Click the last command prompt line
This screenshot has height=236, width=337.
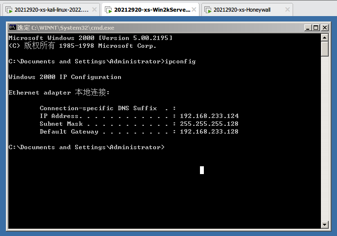coord(86,147)
